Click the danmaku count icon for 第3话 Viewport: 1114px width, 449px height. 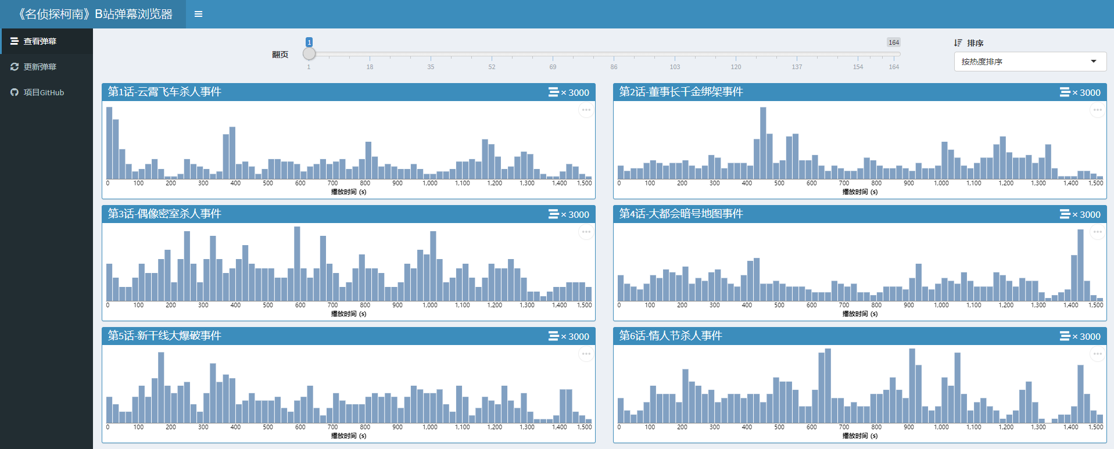pos(553,214)
